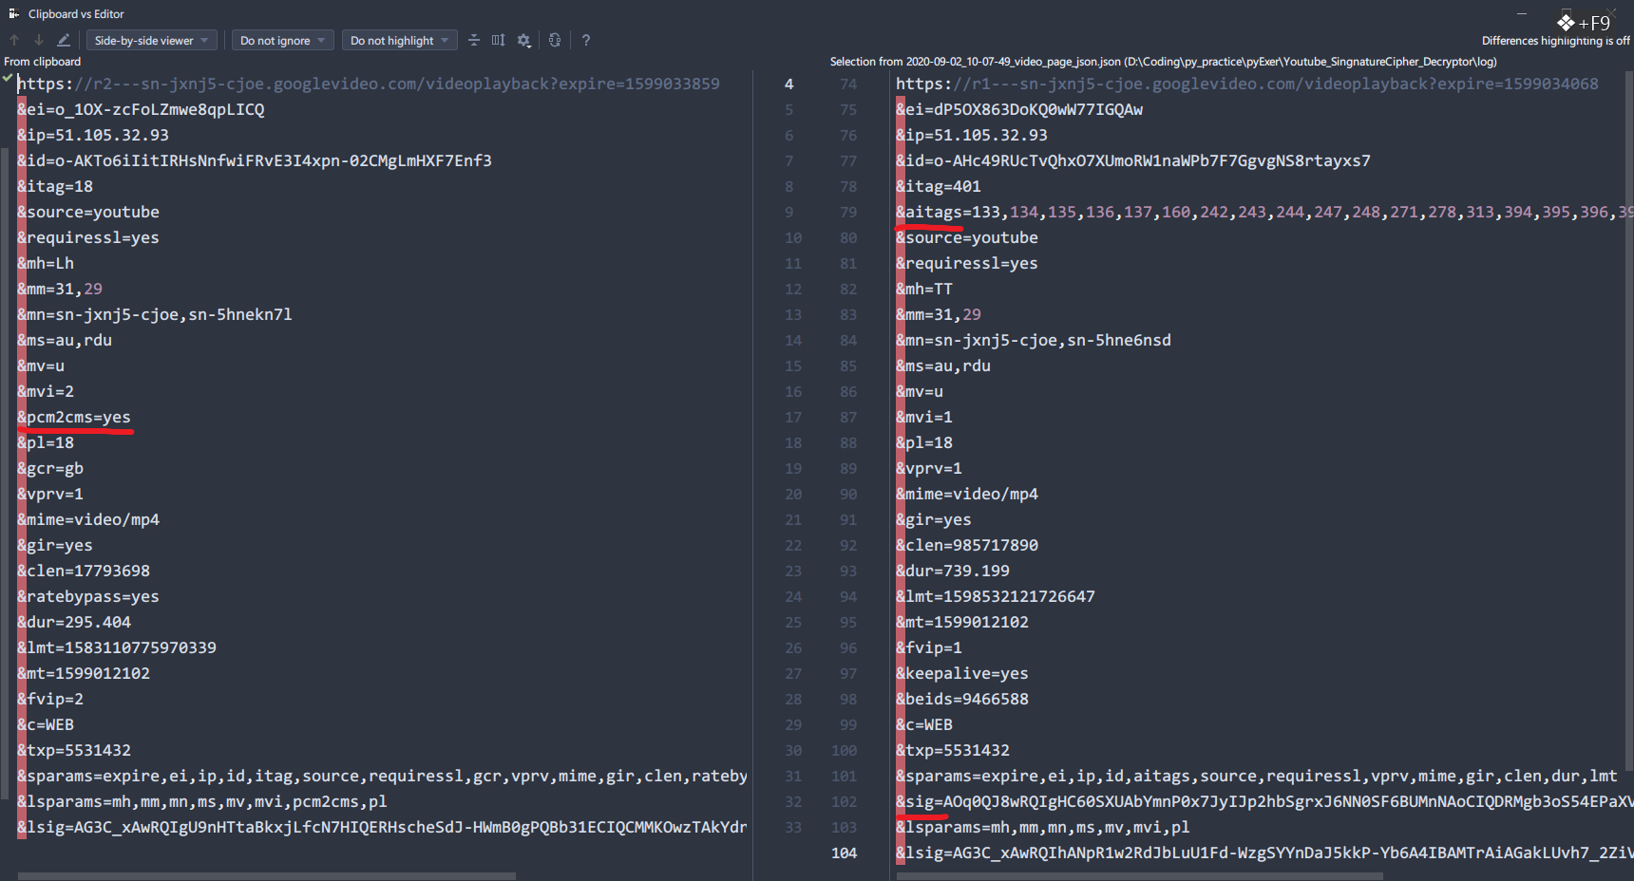The width and height of the screenshot is (1634, 881).
Task: Click the circular arrows icon in the toolbar
Action: pos(555,40)
